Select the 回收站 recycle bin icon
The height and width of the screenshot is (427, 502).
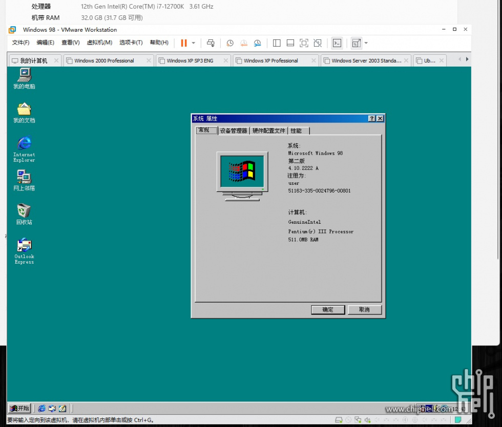pyautogui.click(x=24, y=215)
